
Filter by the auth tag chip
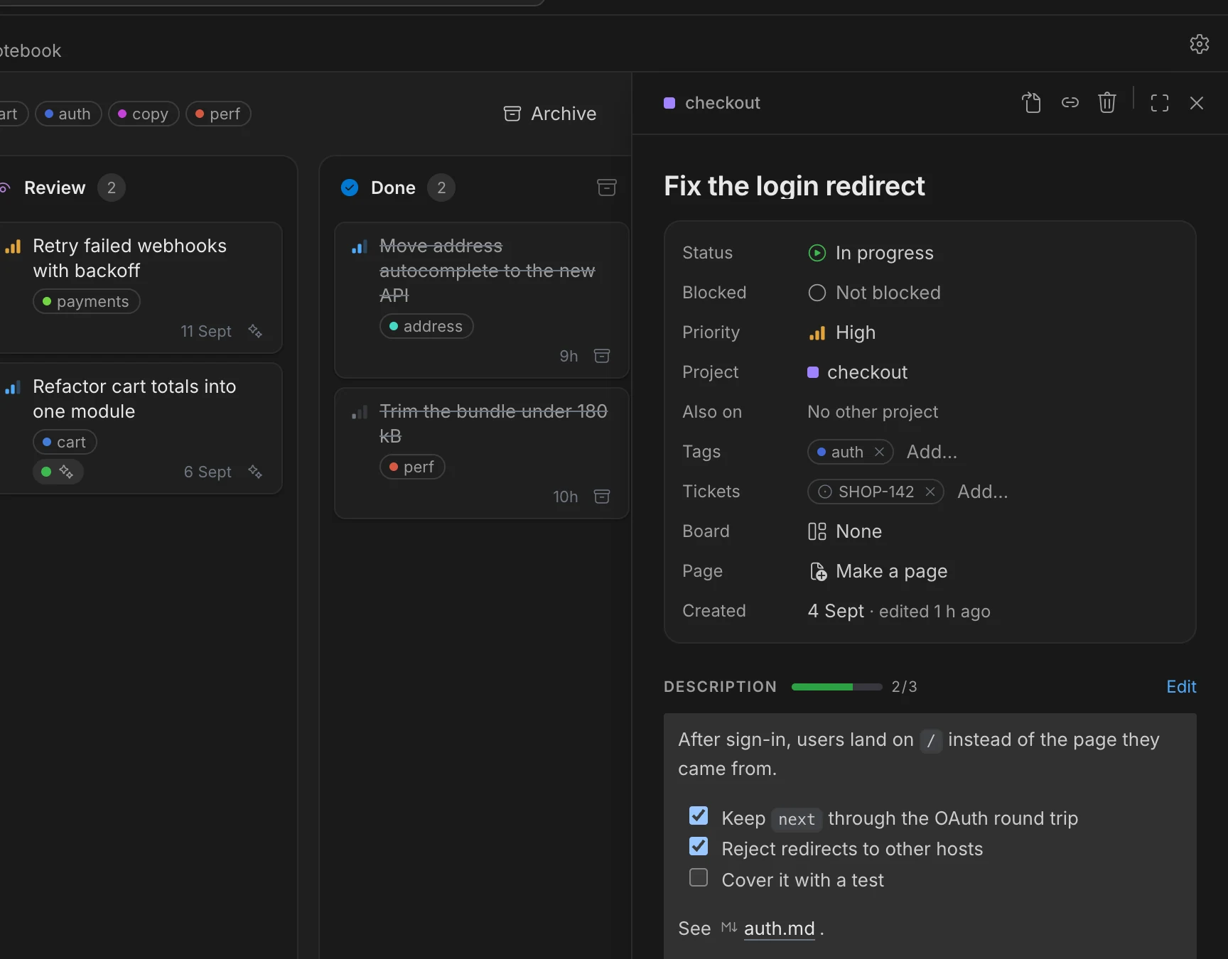point(68,114)
